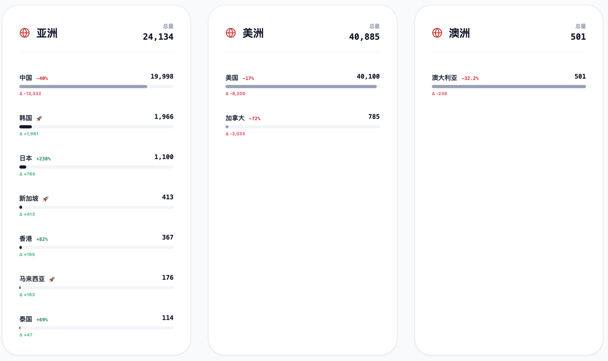Click the rocket icon next to 新加坡
This screenshot has height=361, width=608.
pos(46,199)
